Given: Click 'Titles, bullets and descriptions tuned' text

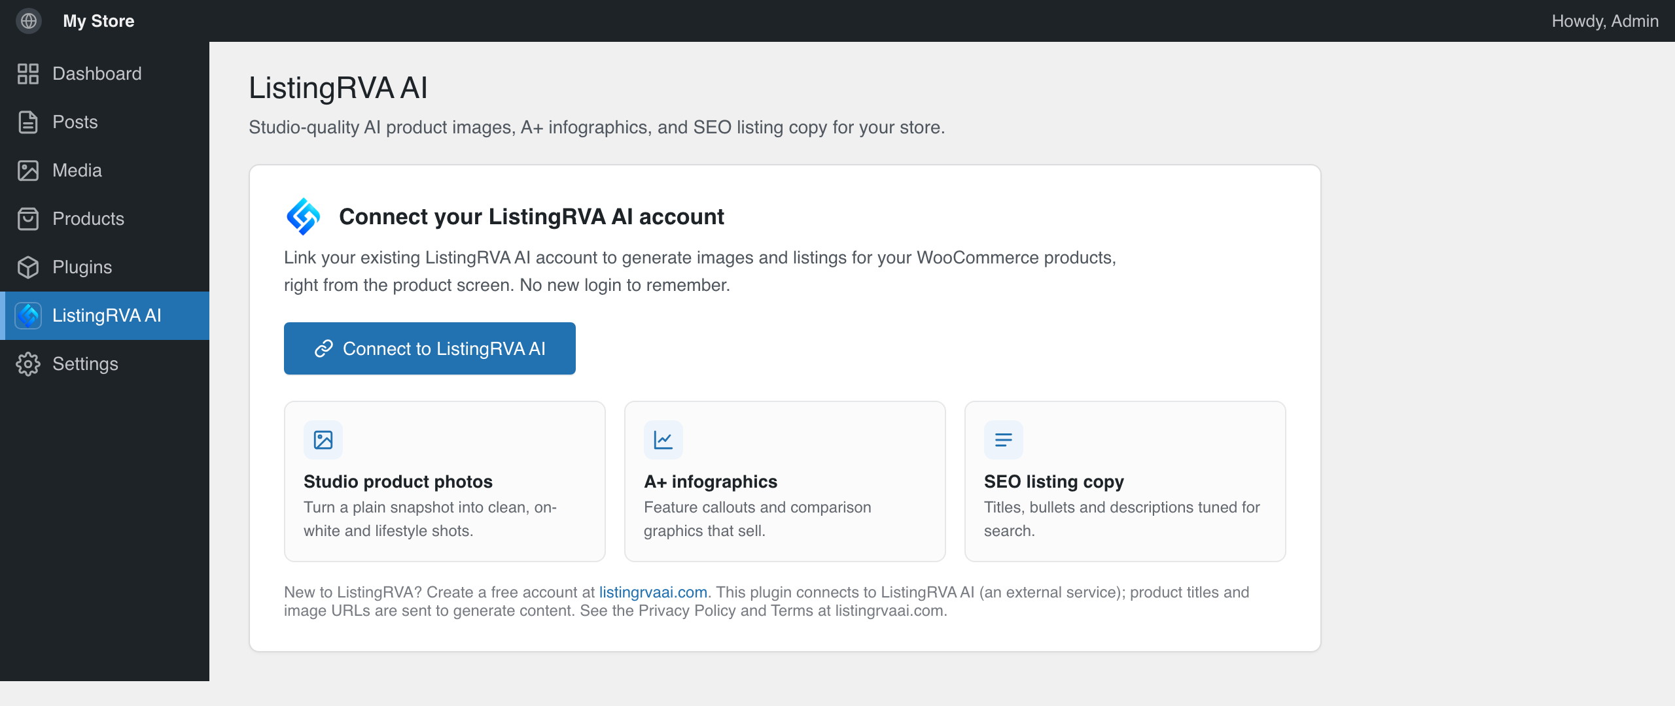Looking at the screenshot, I should (x=1121, y=519).
